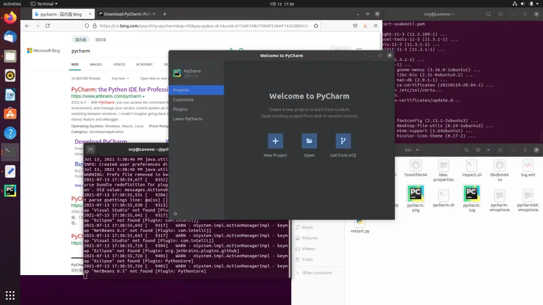Select the IMAGES tab on Bing
The image size is (543, 305).
[x=96, y=64]
